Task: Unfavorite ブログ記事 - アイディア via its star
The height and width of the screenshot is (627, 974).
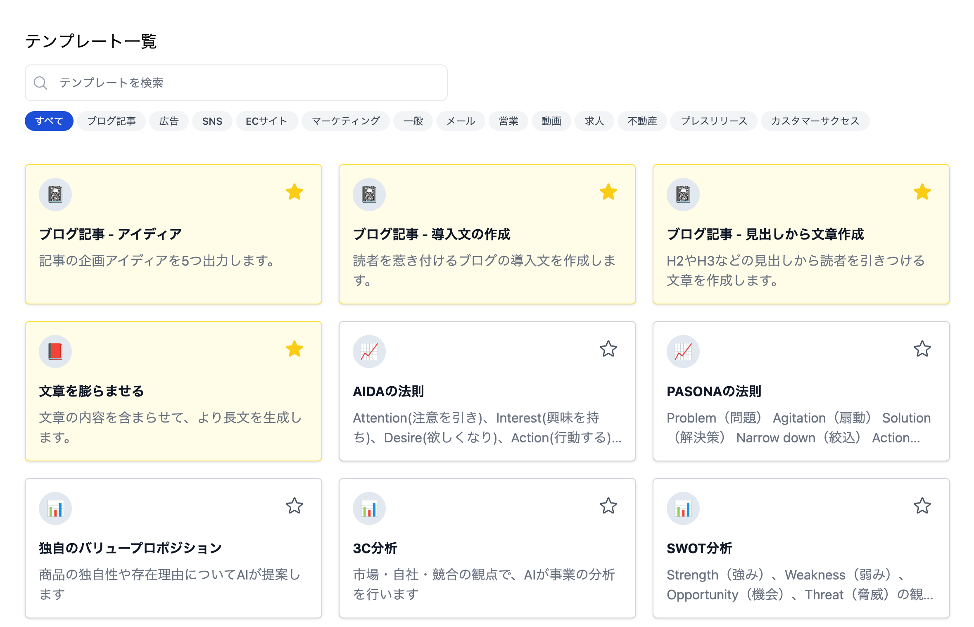Action: pyautogui.click(x=295, y=192)
